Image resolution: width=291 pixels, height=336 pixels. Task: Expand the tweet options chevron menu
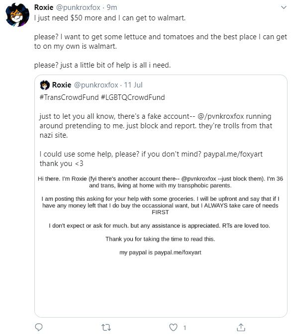pyautogui.click(x=284, y=7)
